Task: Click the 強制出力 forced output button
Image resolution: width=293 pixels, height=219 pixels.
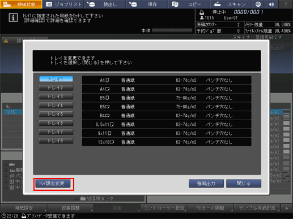Action: 206,183
